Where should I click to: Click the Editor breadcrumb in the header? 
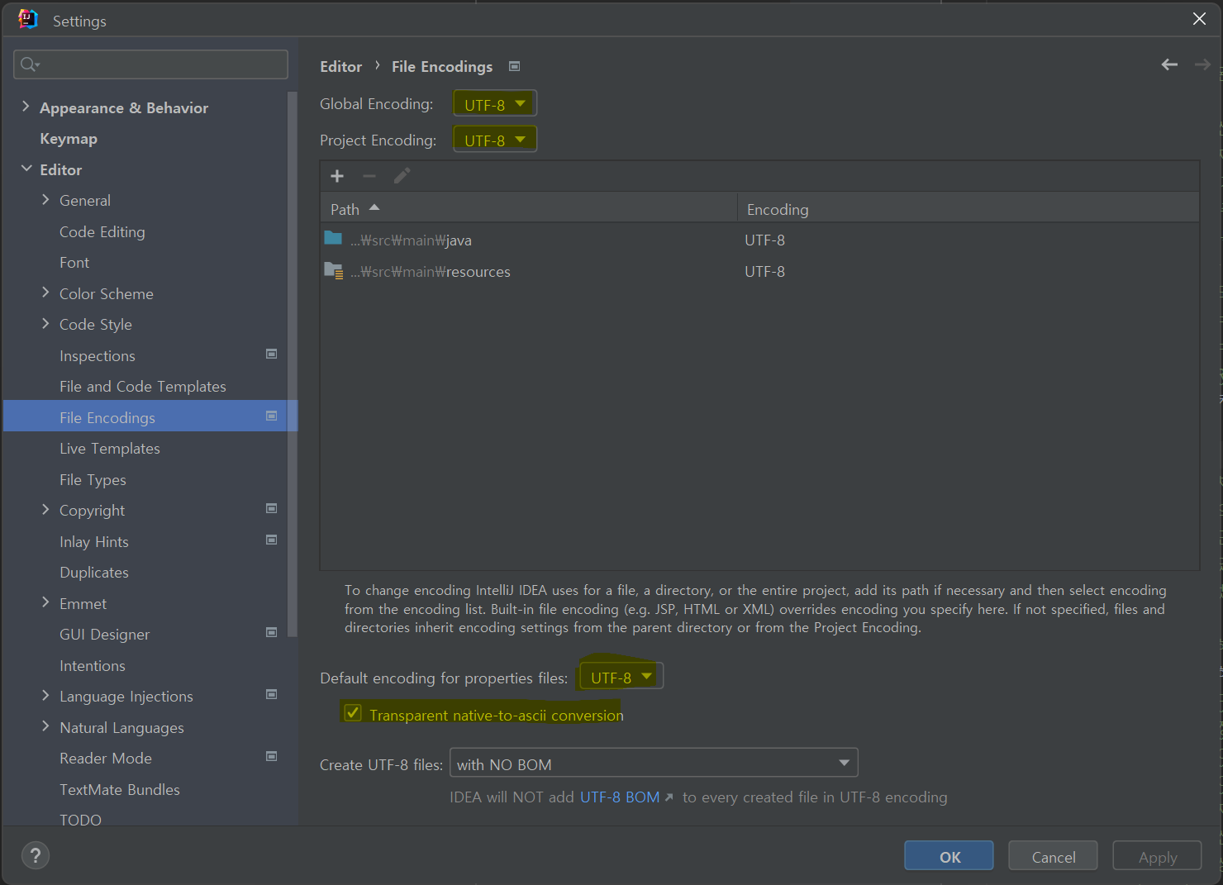point(341,67)
